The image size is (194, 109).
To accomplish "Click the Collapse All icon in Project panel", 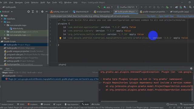I will click(37, 12).
